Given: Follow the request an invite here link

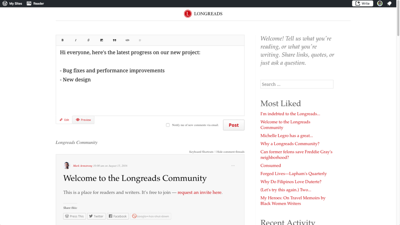Looking at the screenshot, I should point(200,192).
